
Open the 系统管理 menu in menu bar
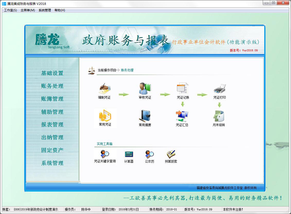pyautogui.click(x=45, y=10)
